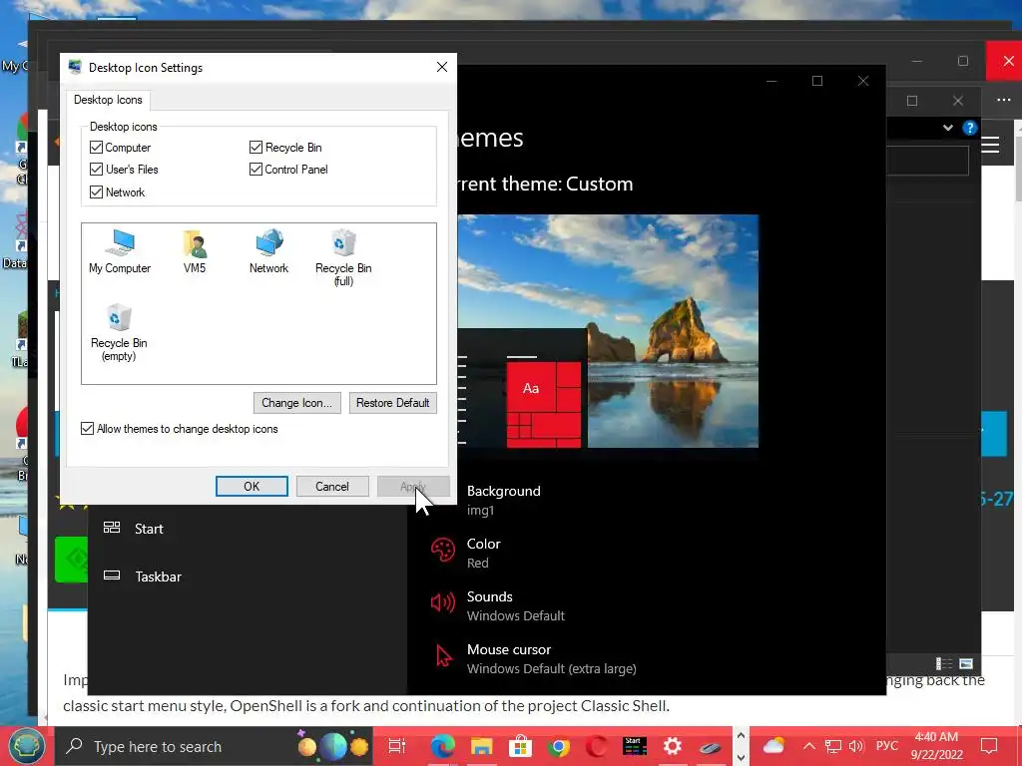Click the Change Icon... button

tap(296, 403)
